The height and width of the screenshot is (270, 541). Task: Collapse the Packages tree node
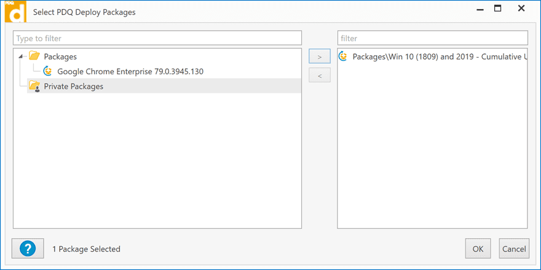tap(22, 56)
